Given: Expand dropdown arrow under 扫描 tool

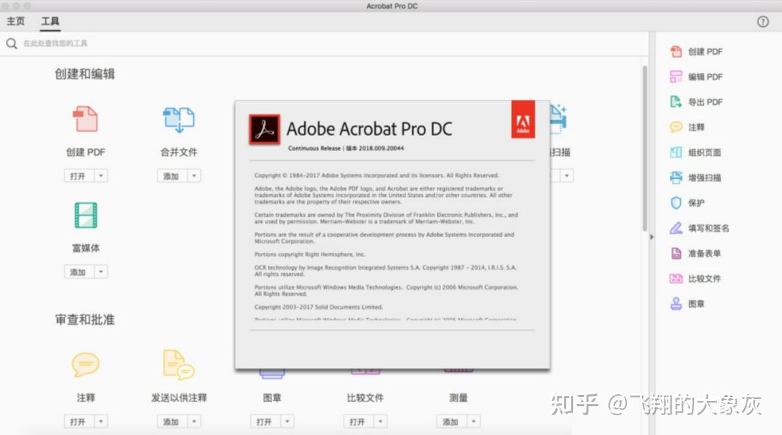Looking at the screenshot, I should point(566,175).
